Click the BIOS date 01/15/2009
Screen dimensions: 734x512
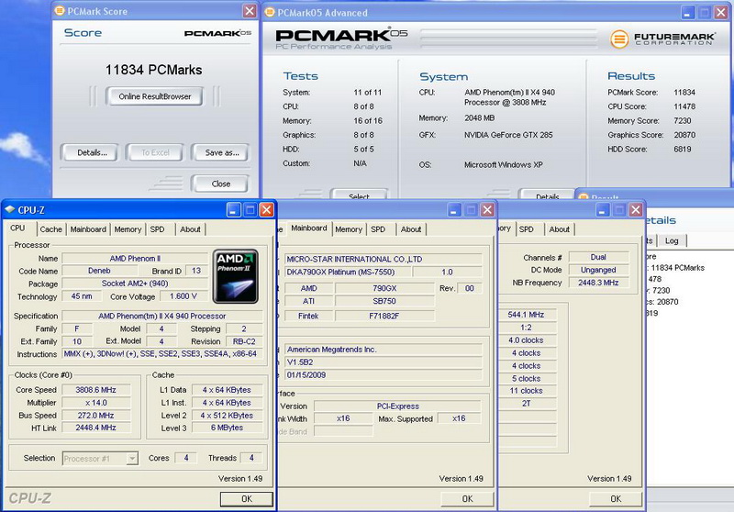tap(383, 375)
